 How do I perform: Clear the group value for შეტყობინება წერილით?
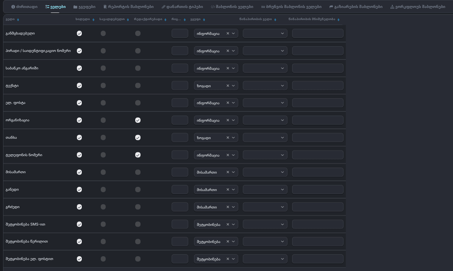(x=228, y=241)
